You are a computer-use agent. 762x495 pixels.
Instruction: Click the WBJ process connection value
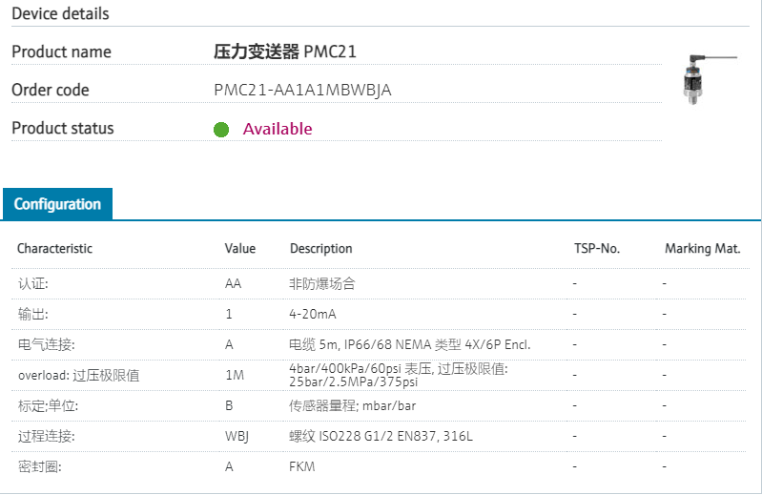pos(238,436)
